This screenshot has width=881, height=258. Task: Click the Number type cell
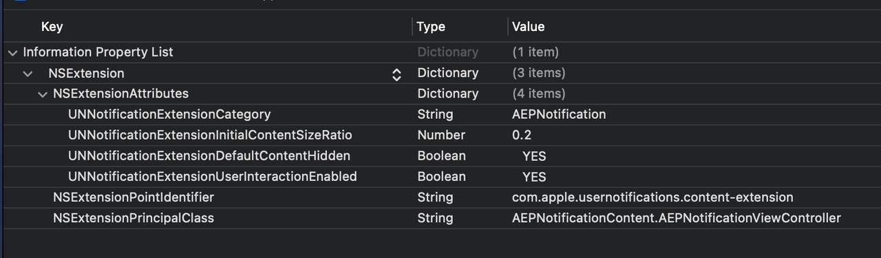(441, 135)
